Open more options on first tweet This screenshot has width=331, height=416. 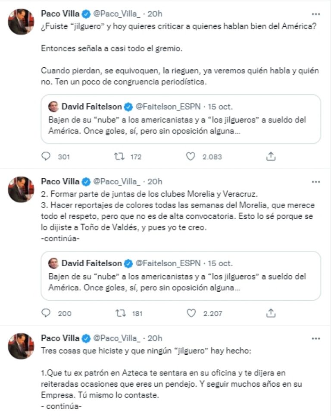click(316, 13)
